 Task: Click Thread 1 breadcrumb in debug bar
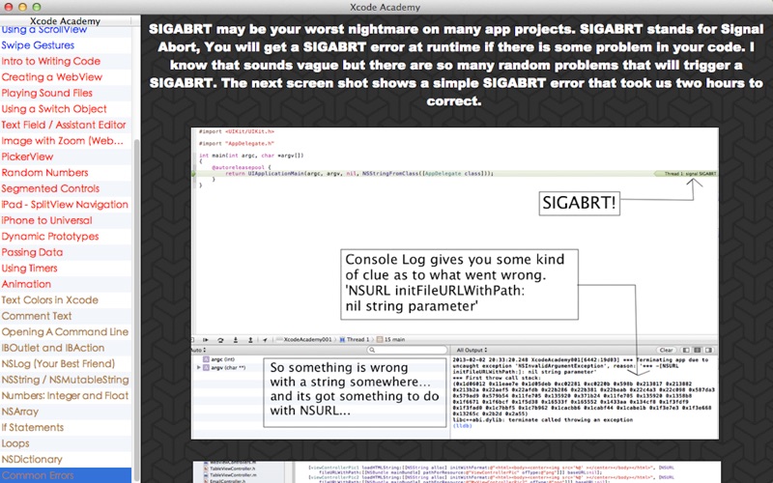tap(354, 340)
